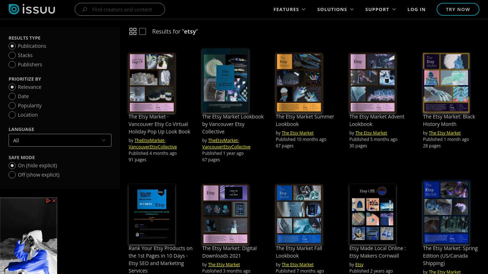Image resolution: width=488 pixels, height=274 pixels.
Task: Open Rank Your Etsy Products thumbnail
Action: 152,214
